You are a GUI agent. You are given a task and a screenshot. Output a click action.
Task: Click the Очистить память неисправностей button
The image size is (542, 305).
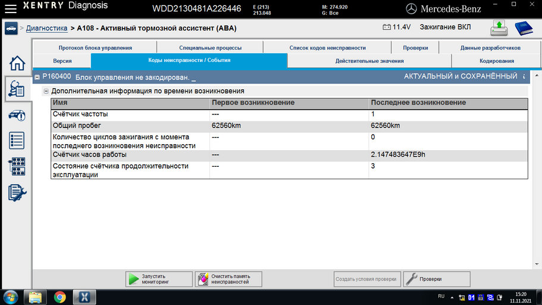pyautogui.click(x=228, y=279)
